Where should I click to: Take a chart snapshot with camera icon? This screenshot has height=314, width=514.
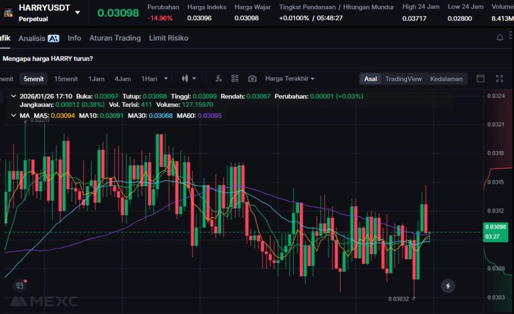pos(252,79)
